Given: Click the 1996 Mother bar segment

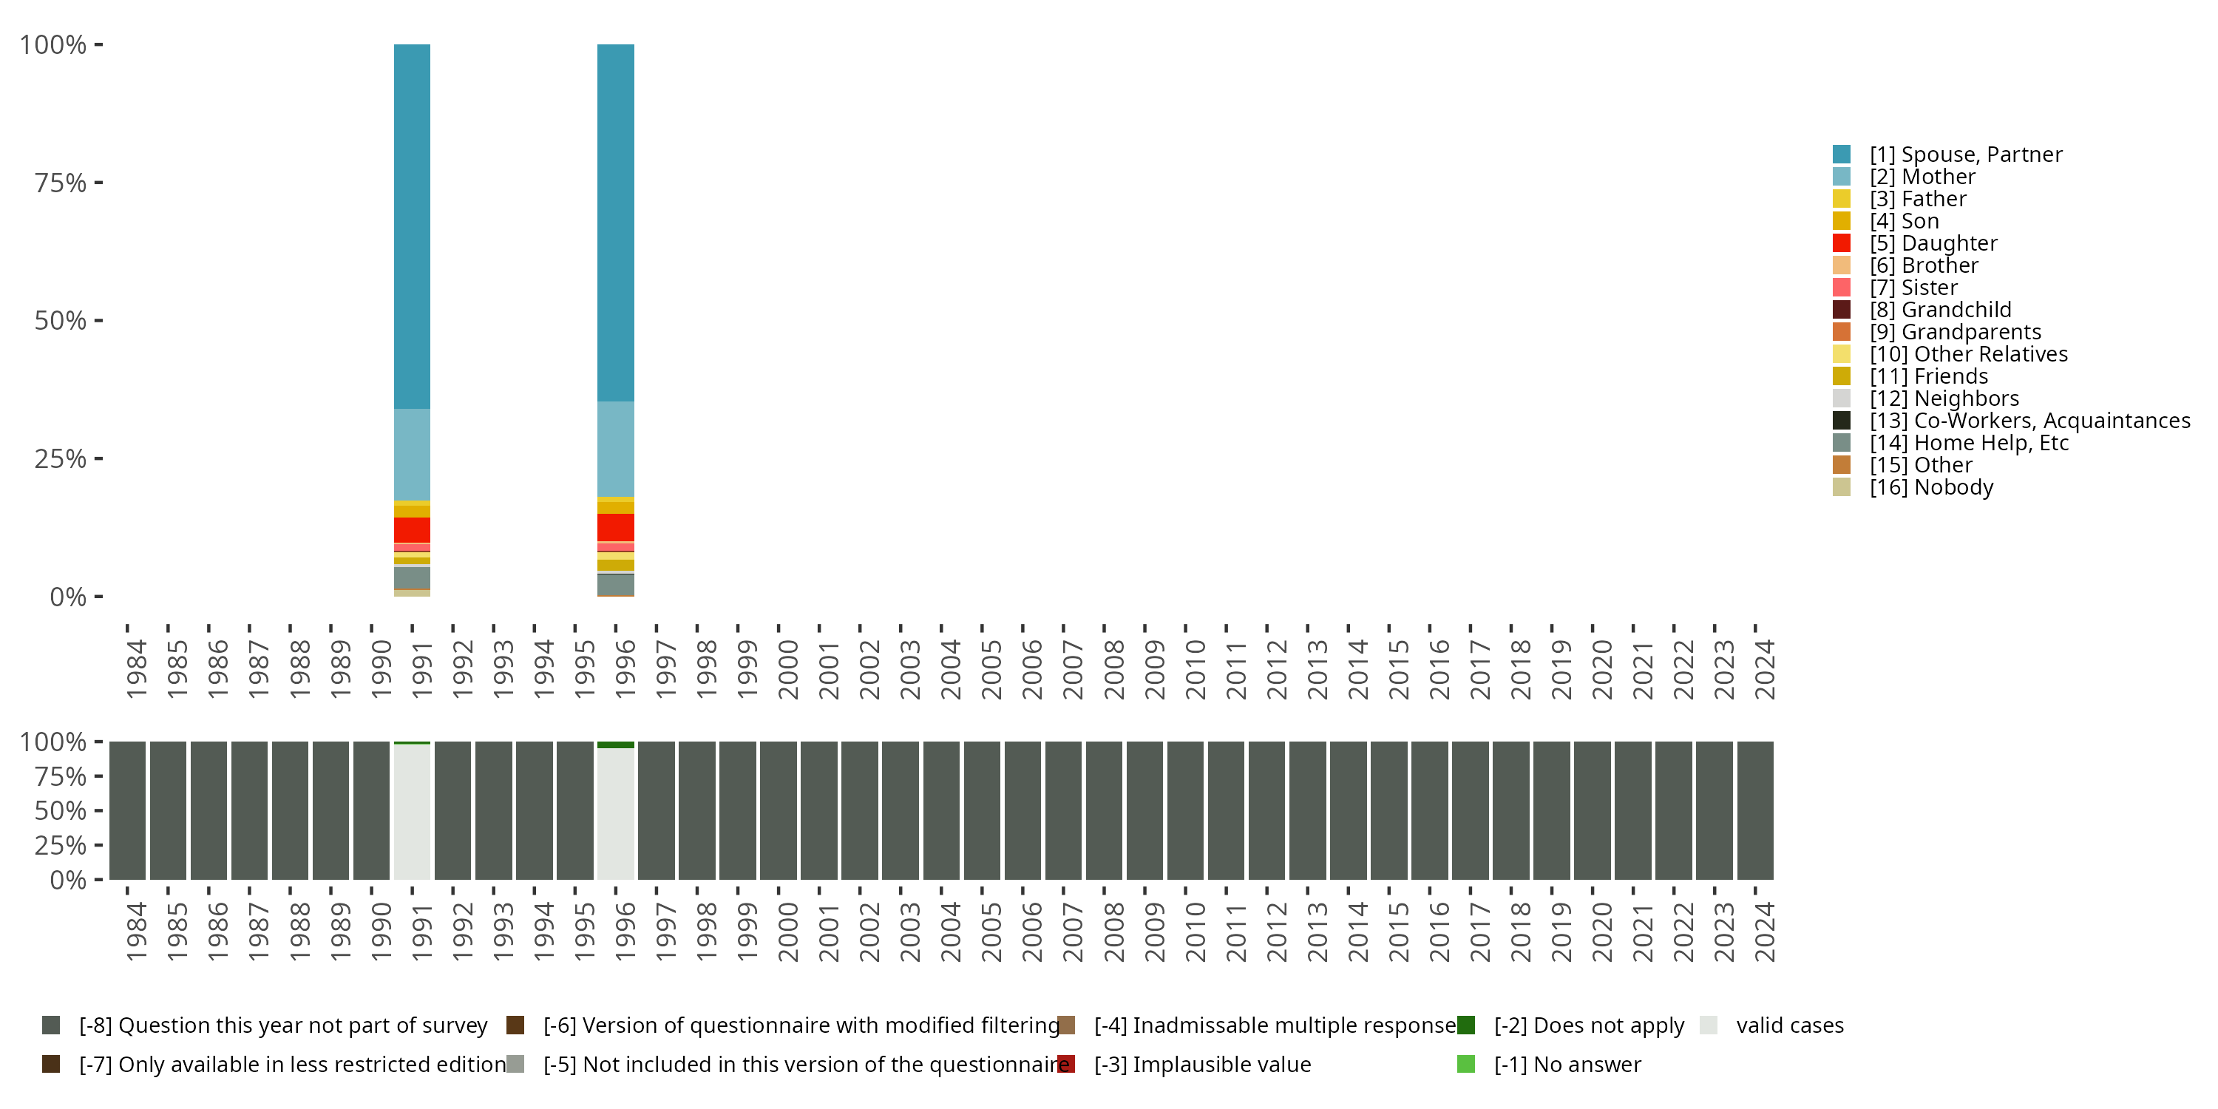Looking at the screenshot, I should [616, 449].
